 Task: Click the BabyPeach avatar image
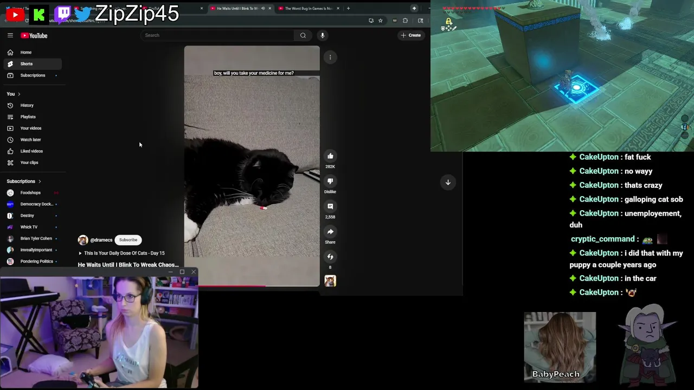point(560,347)
